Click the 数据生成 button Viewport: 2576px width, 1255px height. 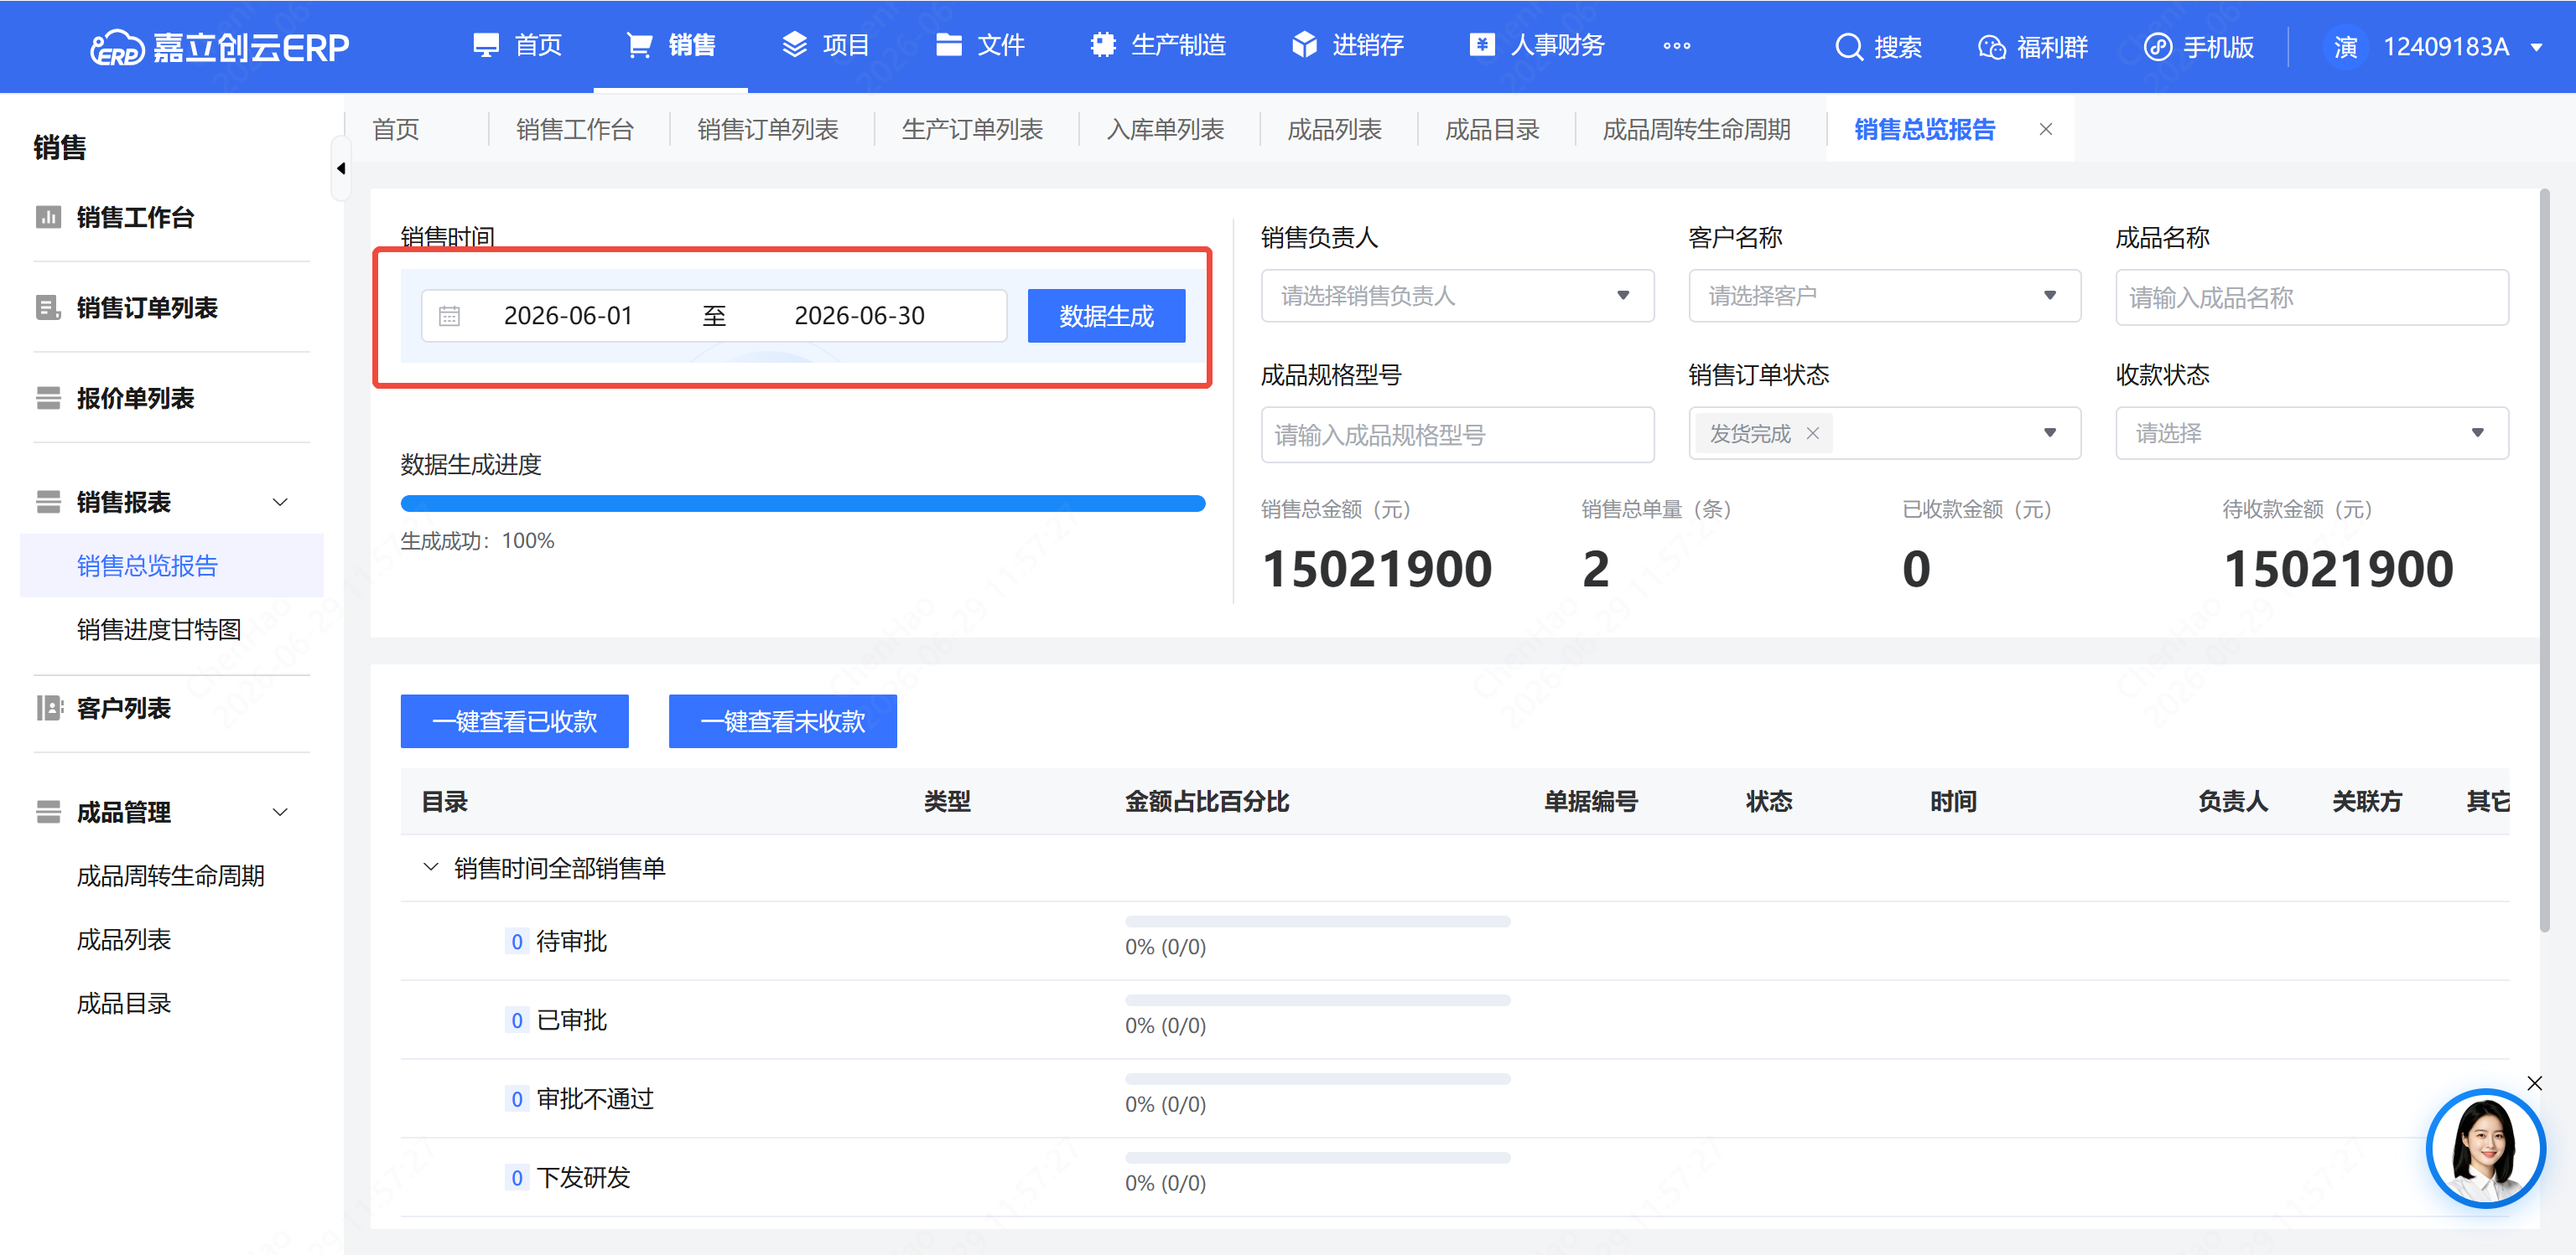click(1106, 316)
